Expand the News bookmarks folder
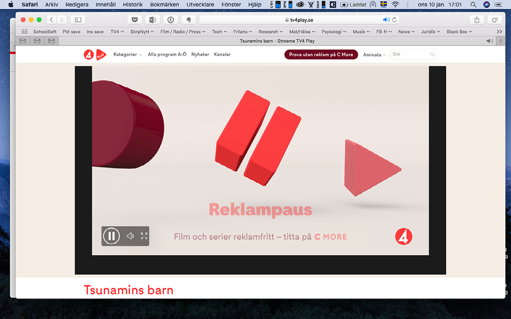This screenshot has height=319, width=511. click(406, 31)
